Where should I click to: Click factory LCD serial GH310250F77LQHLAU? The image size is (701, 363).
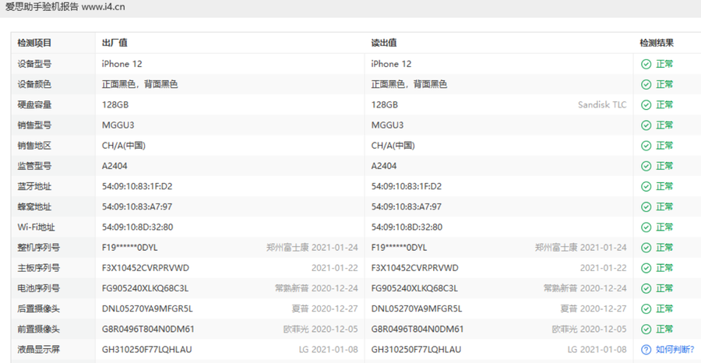pos(147,350)
